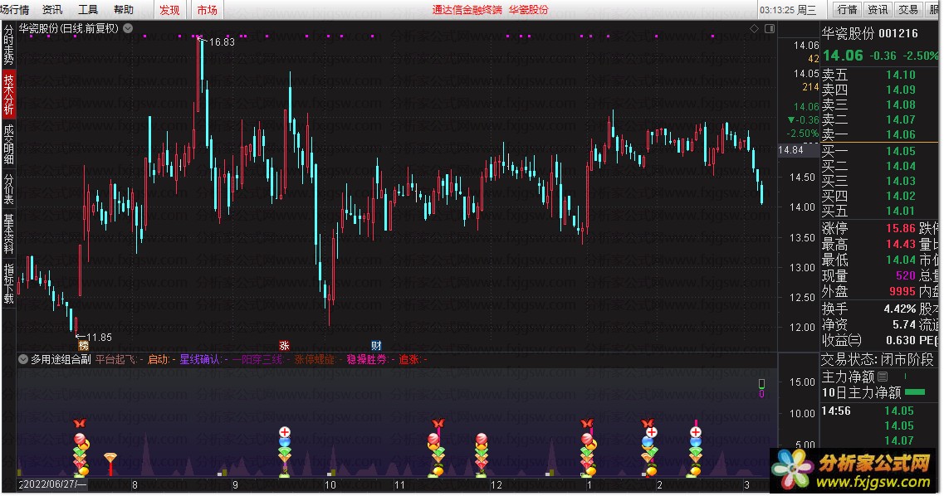Select the 技术分析 sidebar tab
944x496 pixels.
point(8,95)
